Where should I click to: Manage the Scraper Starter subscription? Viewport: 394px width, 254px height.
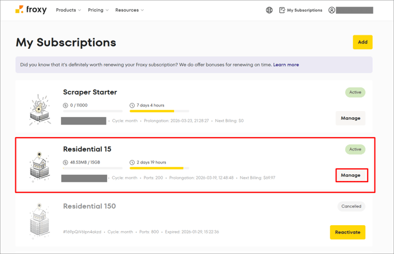(x=350, y=118)
